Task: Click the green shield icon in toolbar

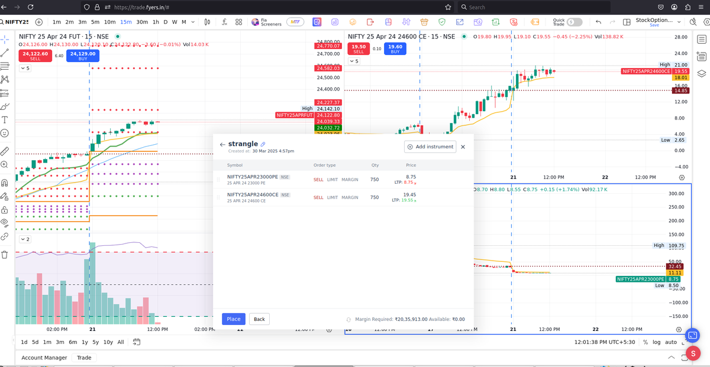Action: coord(442,22)
